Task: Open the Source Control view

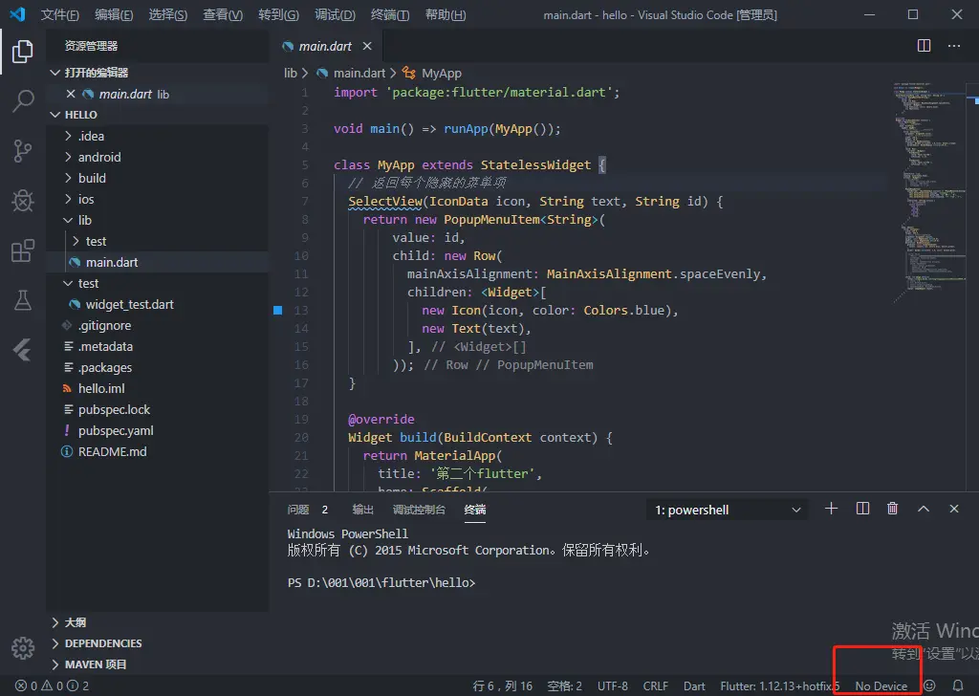Action: [x=23, y=150]
